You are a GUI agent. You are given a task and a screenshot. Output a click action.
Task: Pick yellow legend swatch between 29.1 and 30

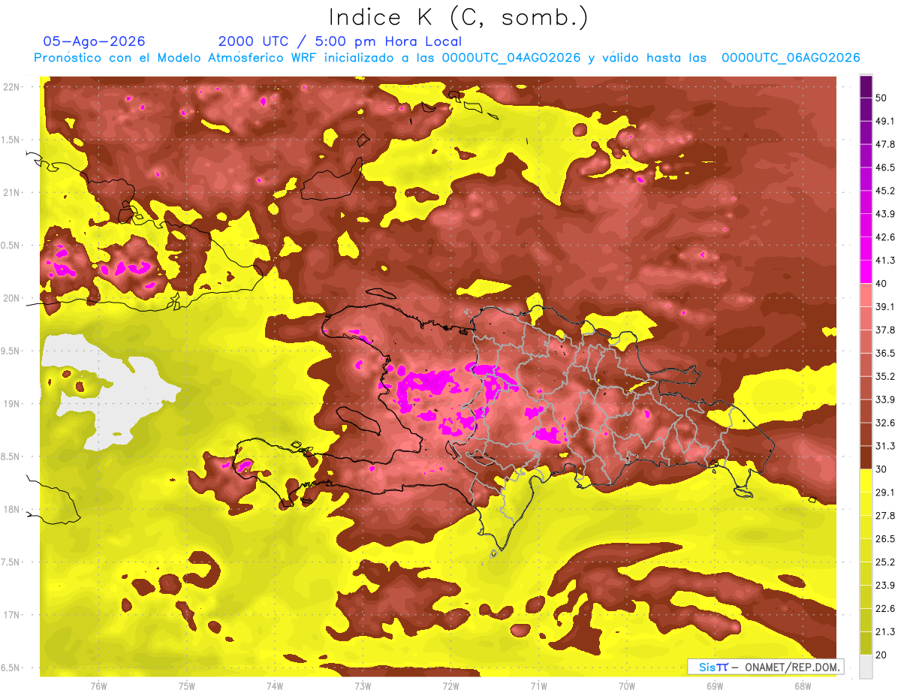click(866, 481)
